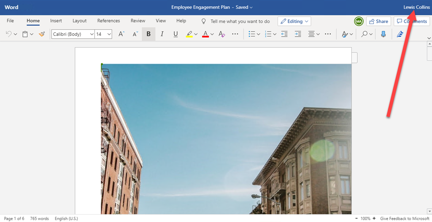Click the Tell me what you want search box
Viewport: 432px width, 222px height.
[240, 21]
